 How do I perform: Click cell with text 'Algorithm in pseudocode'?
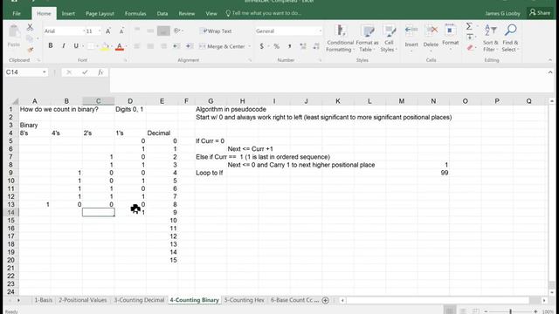(231, 109)
